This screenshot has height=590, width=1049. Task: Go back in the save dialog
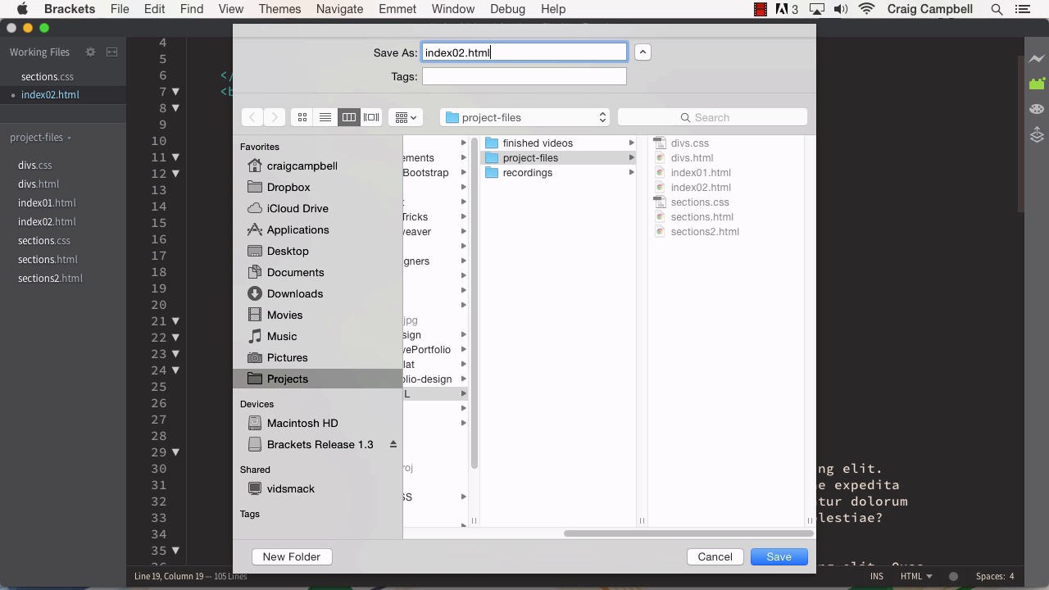[x=252, y=117]
